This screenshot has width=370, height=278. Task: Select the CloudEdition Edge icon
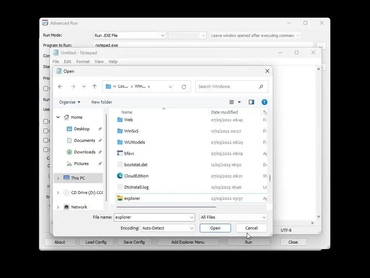click(x=120, y=176)
